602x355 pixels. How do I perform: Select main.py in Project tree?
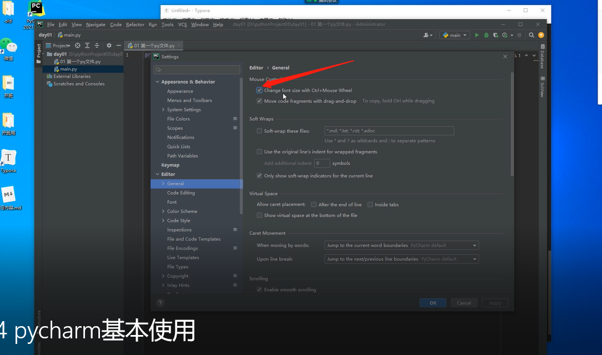(68, 69)
